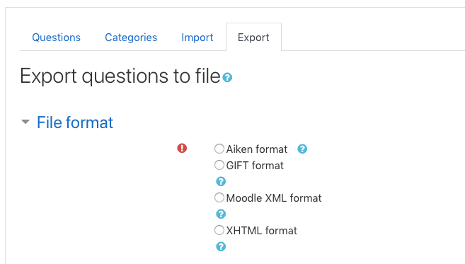Open help icon below Moodle XML format
Viewport: 465px width, 264px height.
click(221, 214)
